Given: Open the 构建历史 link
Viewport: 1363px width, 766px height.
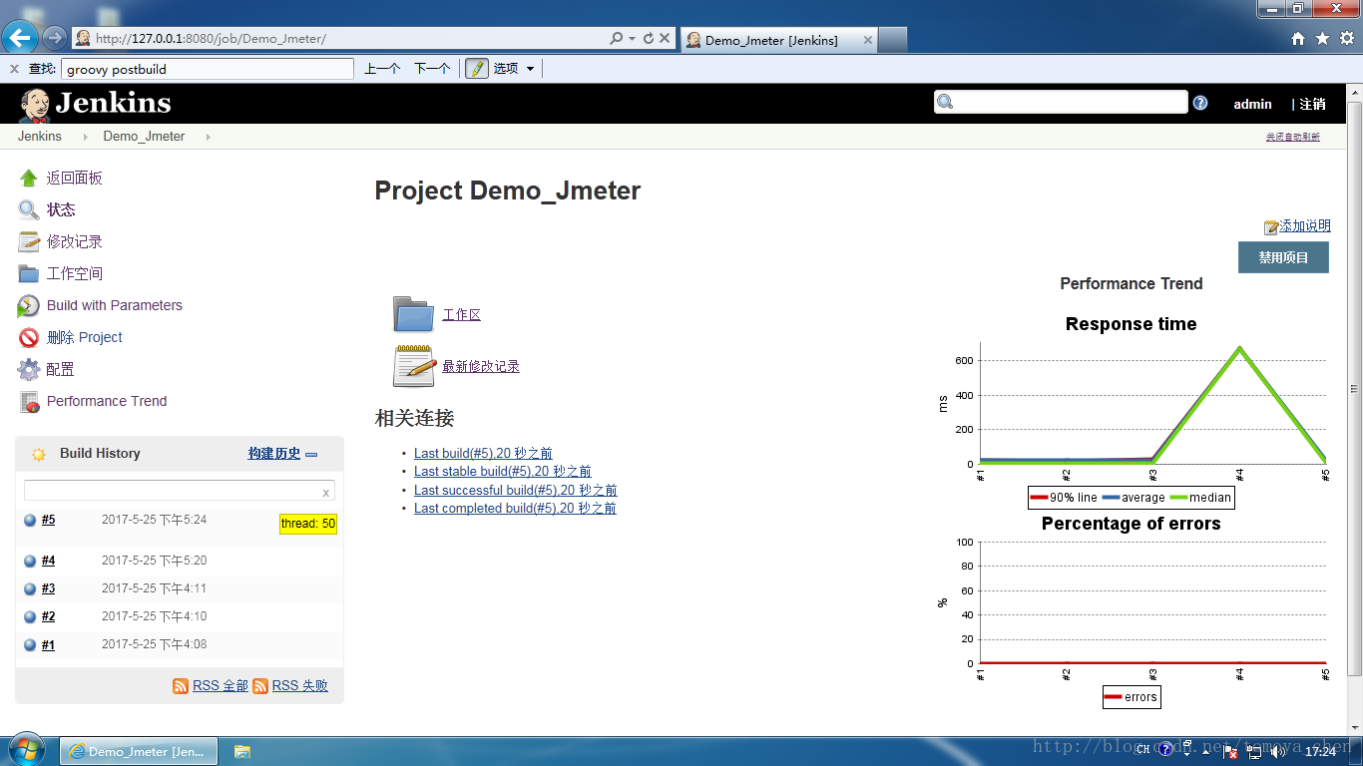Looking at the screenshot, I should (x=274, y=454).
